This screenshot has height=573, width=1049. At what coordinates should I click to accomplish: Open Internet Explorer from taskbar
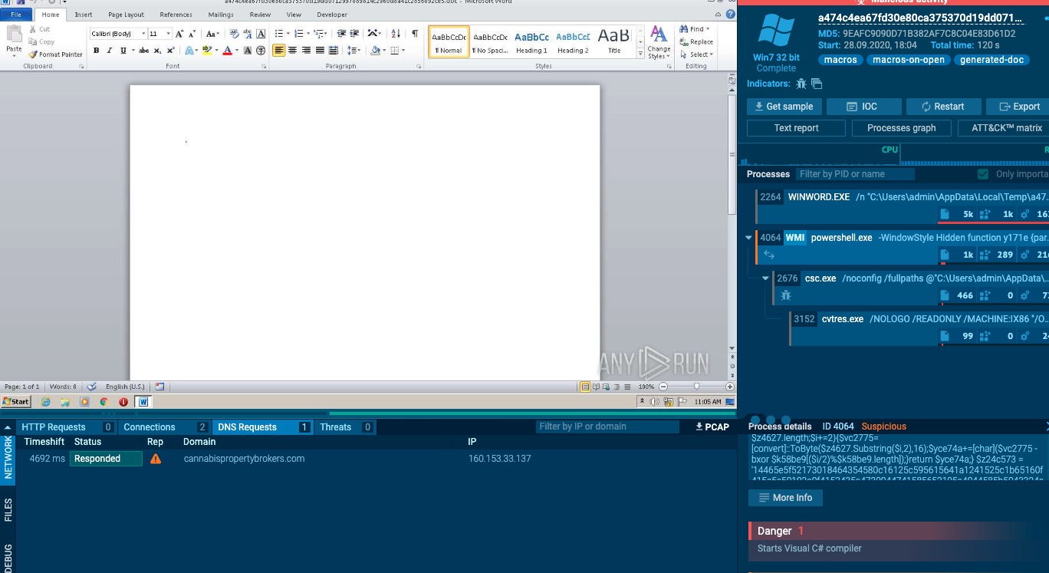click(46, 402)
